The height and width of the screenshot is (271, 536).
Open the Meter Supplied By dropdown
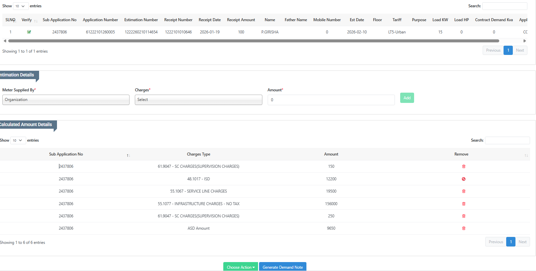coord(66,100)
